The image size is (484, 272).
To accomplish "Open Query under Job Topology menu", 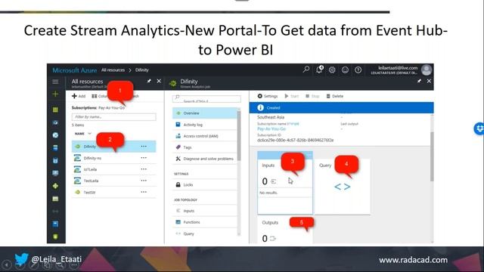I will (205, 233).
